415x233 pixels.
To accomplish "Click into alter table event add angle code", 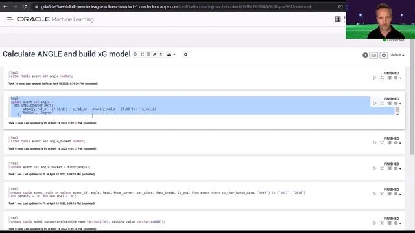I will pyautogui.click(x=41, y=76).
